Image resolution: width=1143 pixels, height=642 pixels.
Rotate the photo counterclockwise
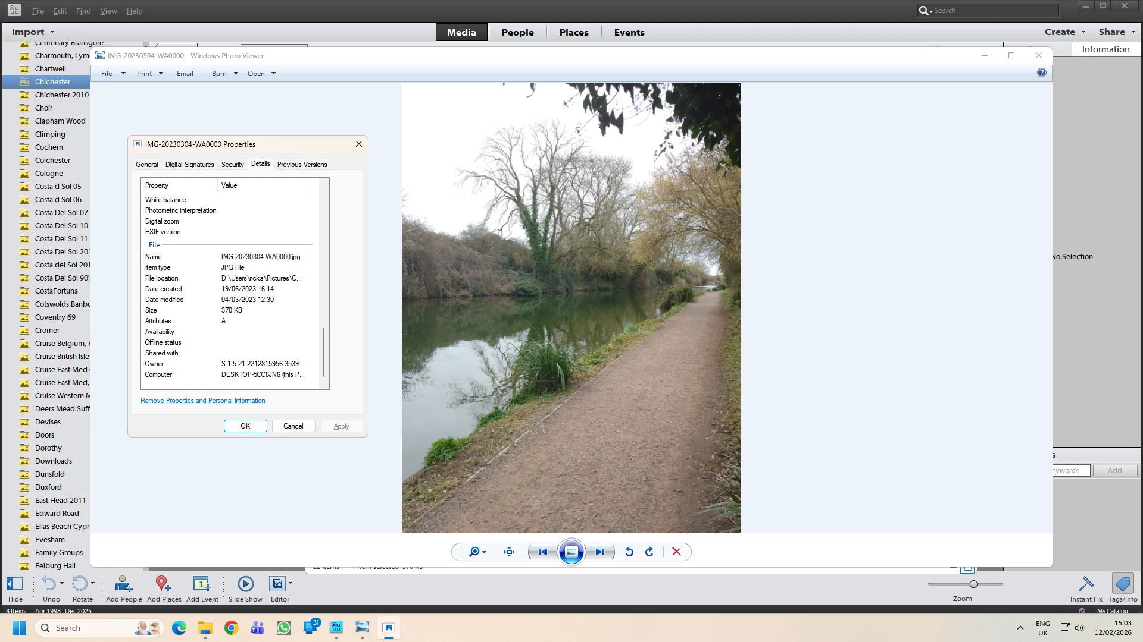(x=629, y=552)
